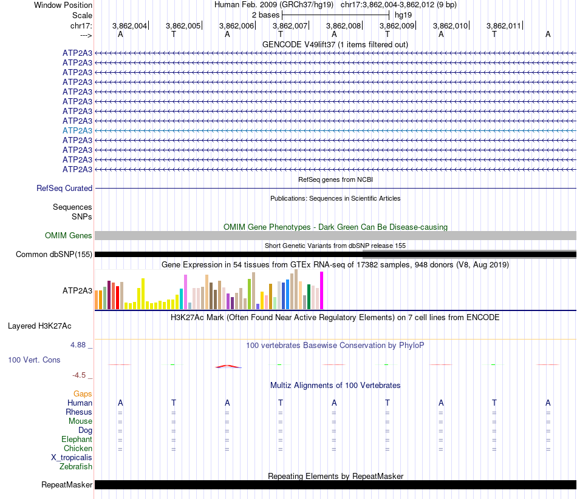Click the Gaps row label
Viewport: 577px width, 499px height.
[x=83, y=394]
